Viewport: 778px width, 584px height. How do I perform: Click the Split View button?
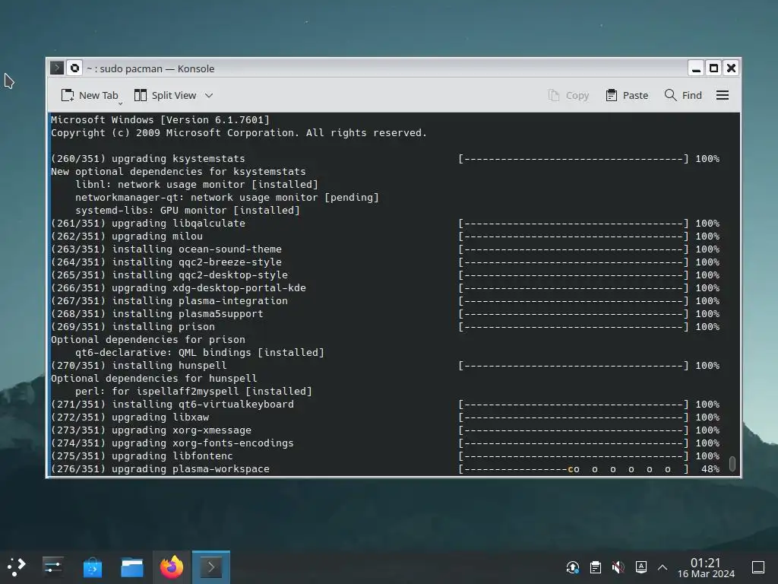coord(165,95)
